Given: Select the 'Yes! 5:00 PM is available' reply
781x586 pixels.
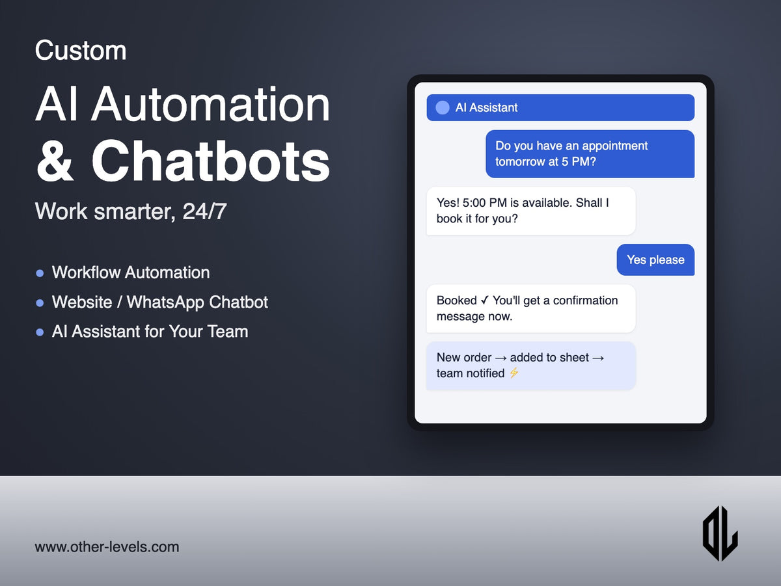Looking at the screenshot, I should click(531, 211).
